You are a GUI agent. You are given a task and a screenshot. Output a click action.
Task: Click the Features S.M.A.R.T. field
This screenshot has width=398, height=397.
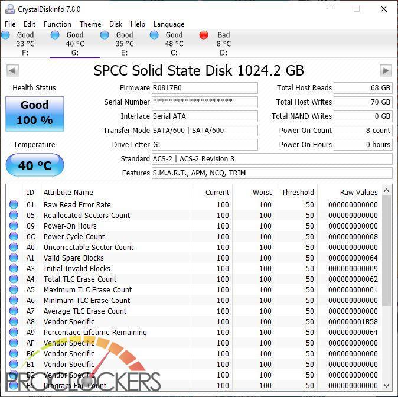click(272, 173)
